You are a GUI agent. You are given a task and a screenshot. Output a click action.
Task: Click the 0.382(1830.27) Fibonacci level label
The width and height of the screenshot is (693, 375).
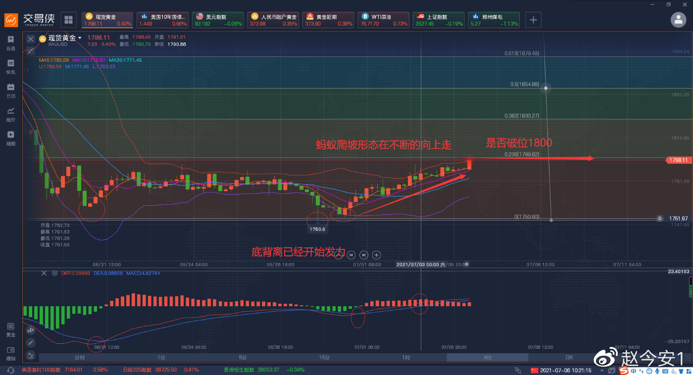point(522,115)
